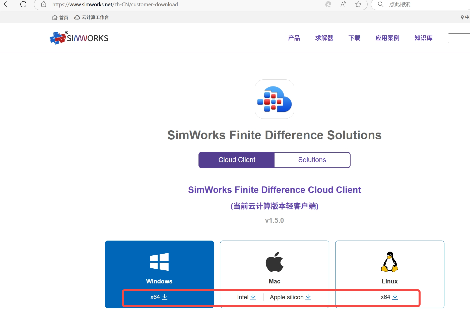Open the 首页 home link

coord(60,17)
